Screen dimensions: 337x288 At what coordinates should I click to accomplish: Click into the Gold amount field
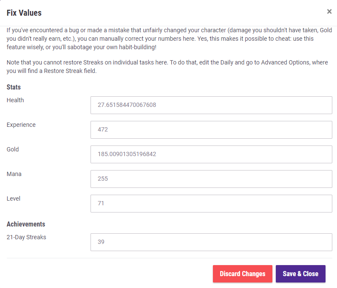(211, 154)
